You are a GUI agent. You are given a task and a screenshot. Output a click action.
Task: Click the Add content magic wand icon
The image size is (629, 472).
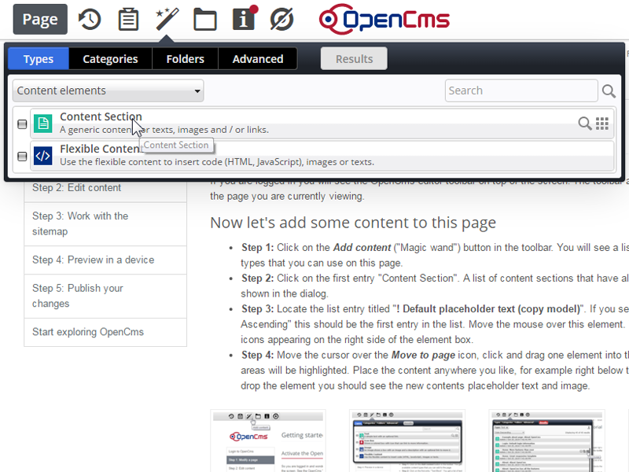point(167,19)
